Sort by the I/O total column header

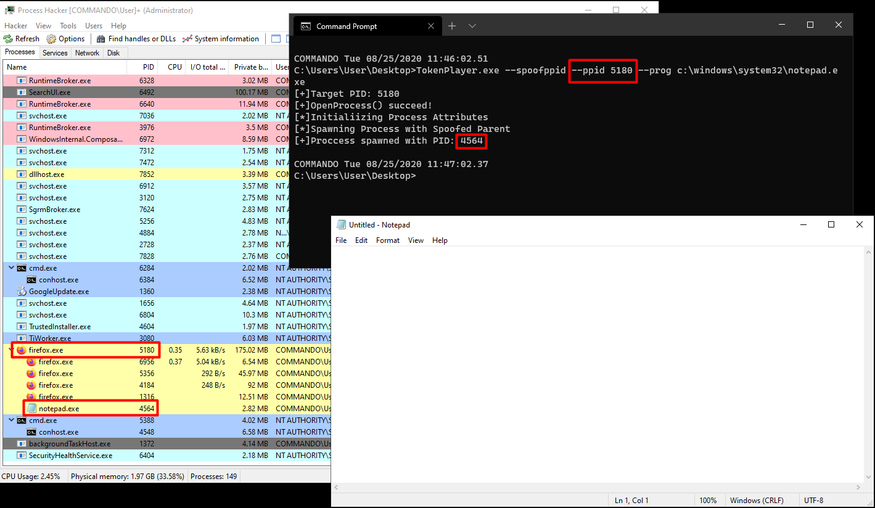click(207, 67)
